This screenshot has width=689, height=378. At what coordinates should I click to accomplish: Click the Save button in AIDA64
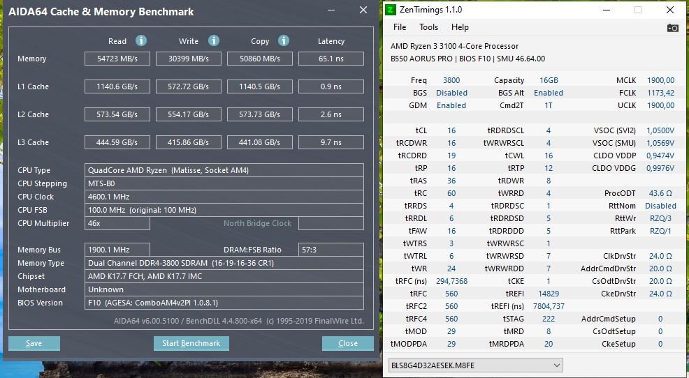pos(34,343)
